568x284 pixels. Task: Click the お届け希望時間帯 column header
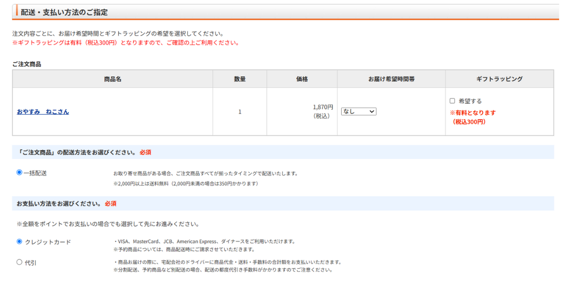tap(391, 79)
